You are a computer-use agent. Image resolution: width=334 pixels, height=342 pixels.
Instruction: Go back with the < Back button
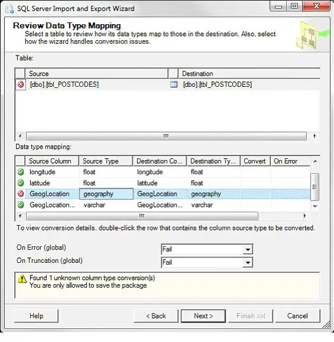(156, 316)
